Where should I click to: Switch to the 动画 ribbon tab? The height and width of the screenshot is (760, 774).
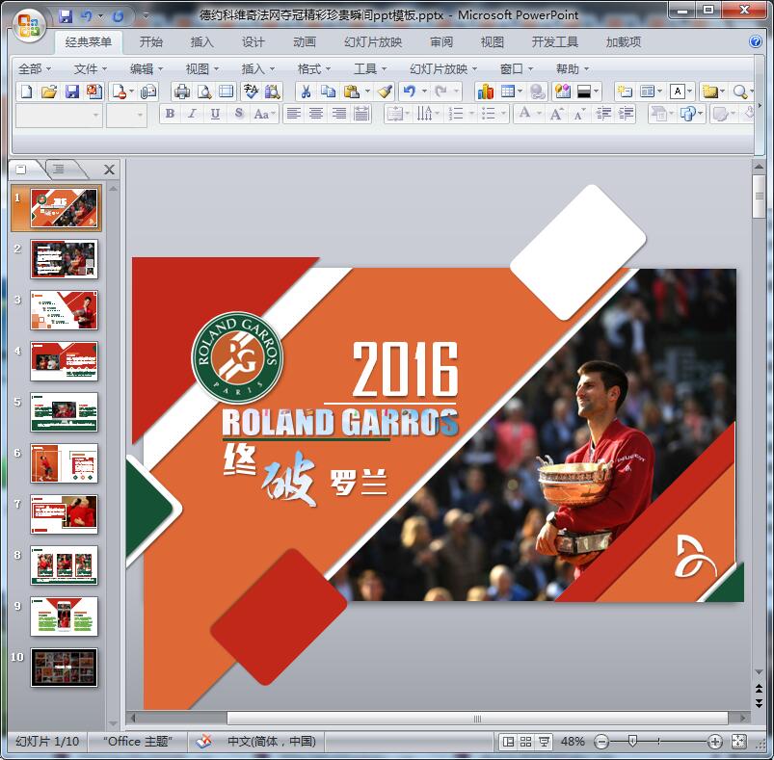(x=305, y=42)
